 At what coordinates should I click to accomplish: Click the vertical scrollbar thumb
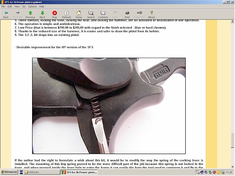[232, 140]
